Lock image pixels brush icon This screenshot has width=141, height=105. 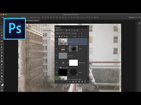[x=62, y=36]
